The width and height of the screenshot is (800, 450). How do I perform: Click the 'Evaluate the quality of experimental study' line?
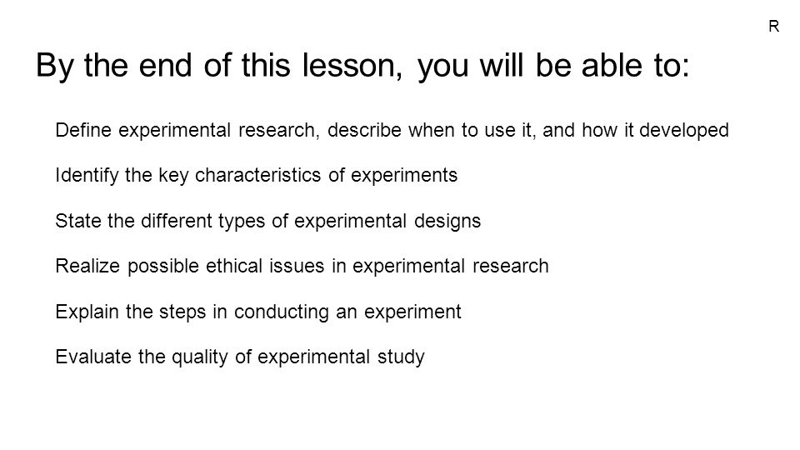tap(240, 357)
